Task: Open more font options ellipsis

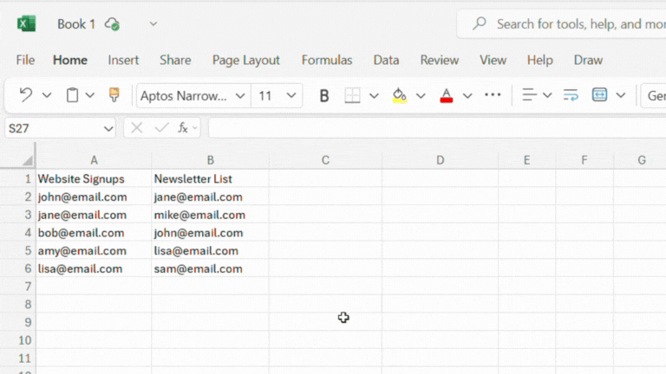Action: [x=493, y=95]
